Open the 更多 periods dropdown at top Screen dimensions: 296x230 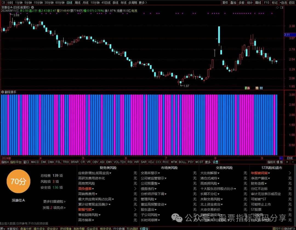pos(143,3)
